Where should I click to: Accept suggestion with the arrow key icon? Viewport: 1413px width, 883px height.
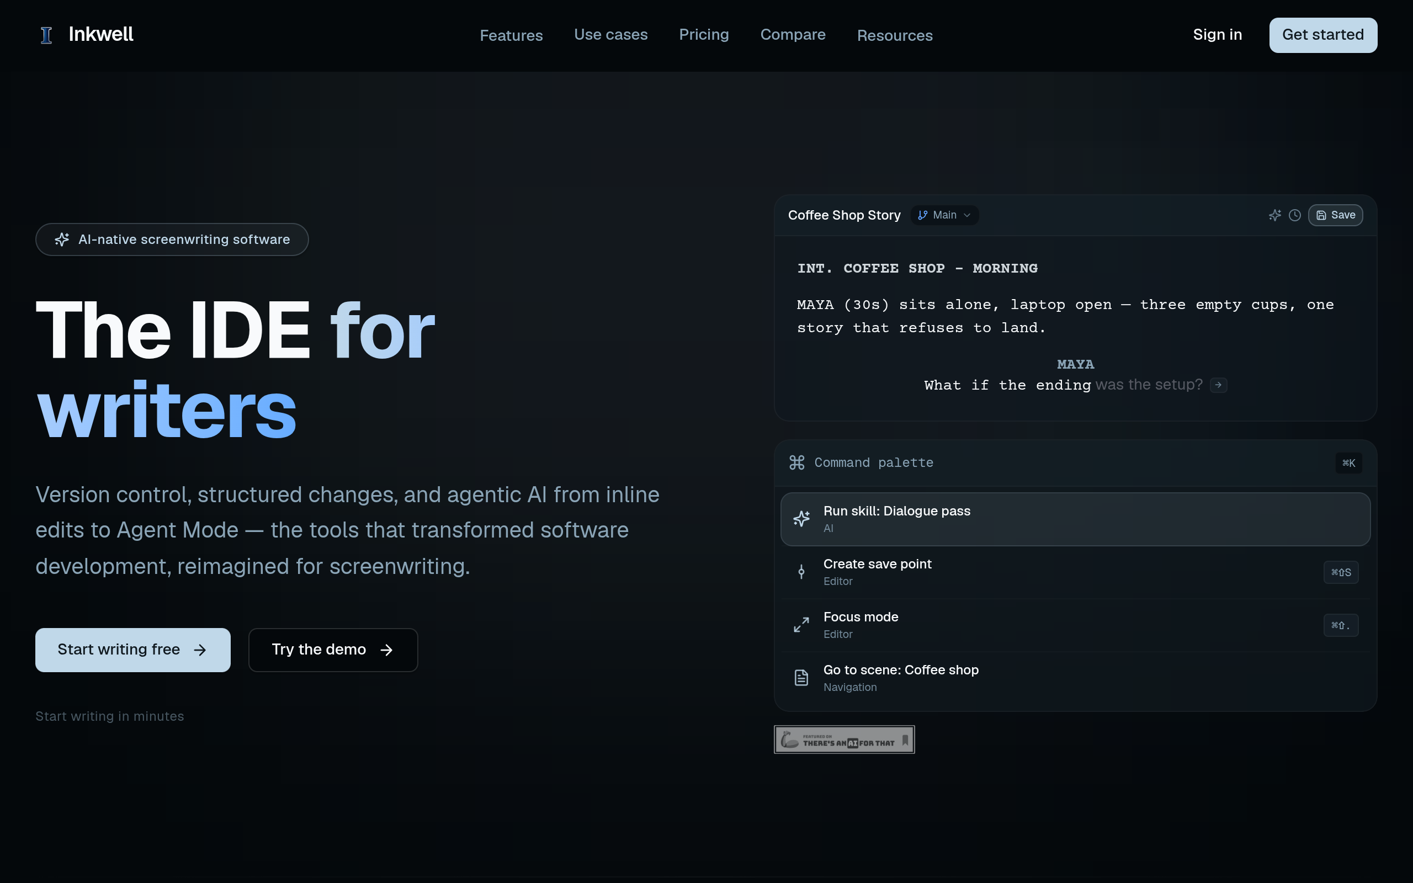1219,385
